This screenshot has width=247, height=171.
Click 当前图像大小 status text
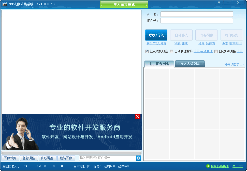[15, 166]
